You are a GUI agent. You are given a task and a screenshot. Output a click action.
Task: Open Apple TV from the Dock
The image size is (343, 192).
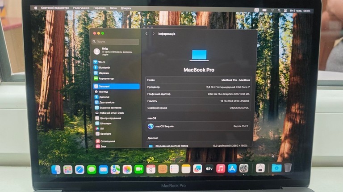209,169
